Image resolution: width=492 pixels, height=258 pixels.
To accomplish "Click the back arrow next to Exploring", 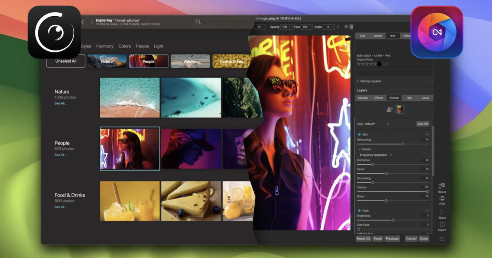I will (x=83, y=22).
